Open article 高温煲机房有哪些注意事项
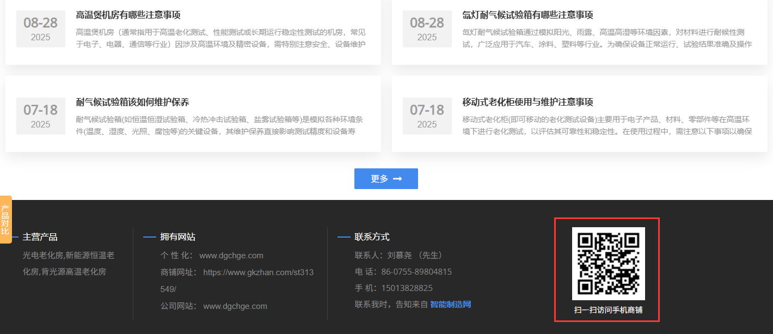The image size is (773, 334). point(128,15)
